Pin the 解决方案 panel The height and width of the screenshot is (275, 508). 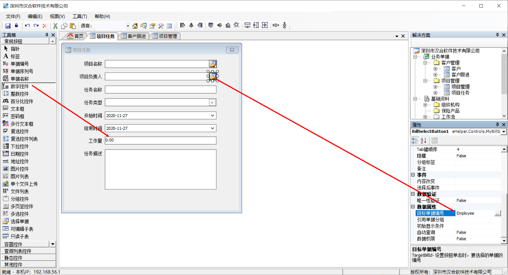[497, 35]
